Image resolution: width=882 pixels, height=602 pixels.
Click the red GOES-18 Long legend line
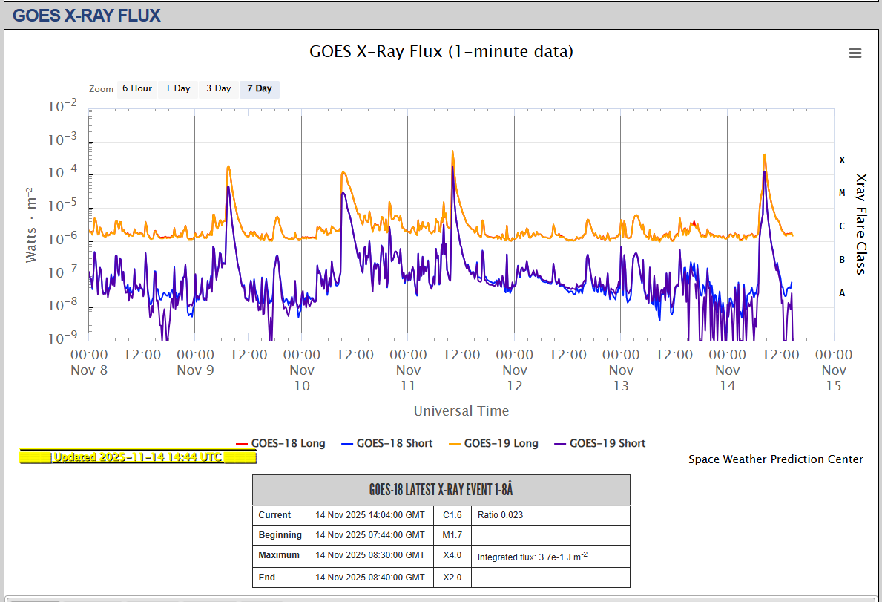(x=242, y=444)
